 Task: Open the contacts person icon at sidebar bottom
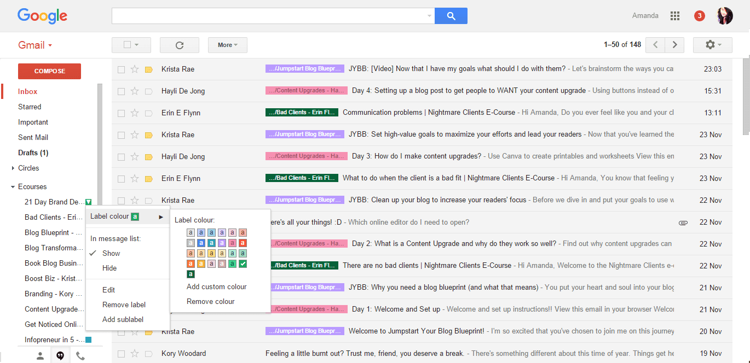coord(40,356)
